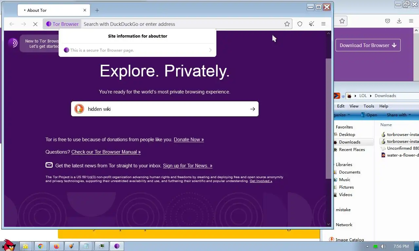Open the Tor Browser hamburger menu

(x=323, y=24)
